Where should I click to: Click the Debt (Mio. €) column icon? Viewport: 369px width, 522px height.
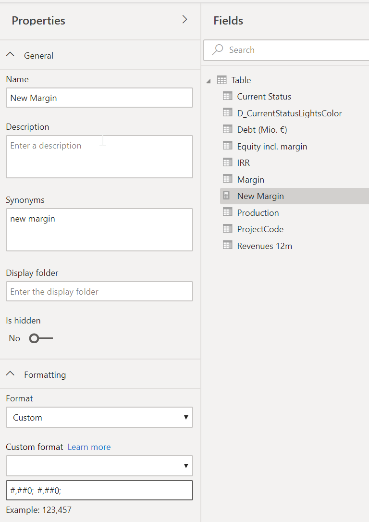click(228, 129)
